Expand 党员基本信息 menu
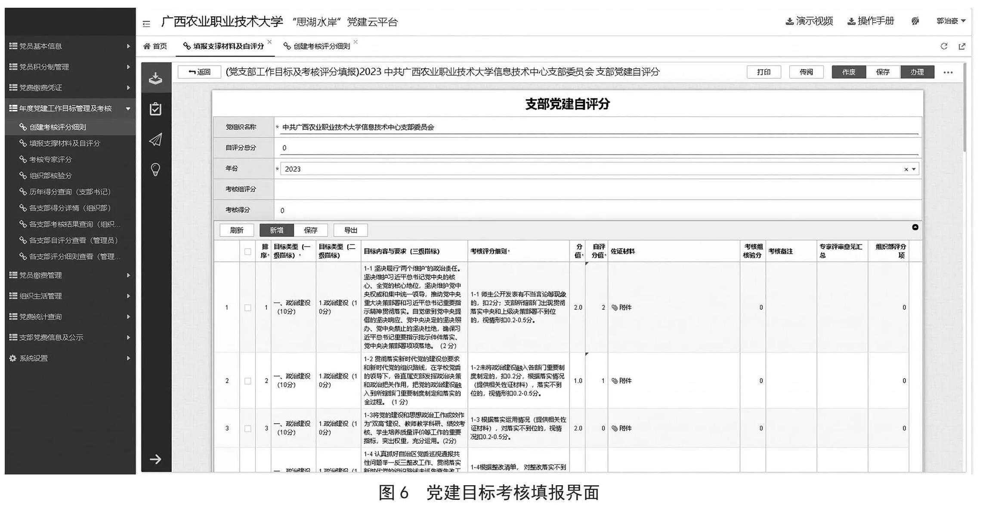This screenshot has height=505, width=983. pyautogui.click(x=70, y=46)
